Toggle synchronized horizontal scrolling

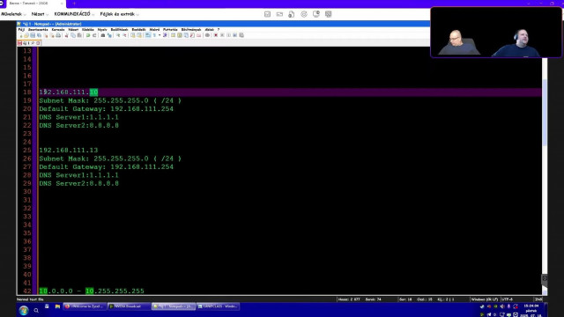pyautogui.click(x=139, y=35)
